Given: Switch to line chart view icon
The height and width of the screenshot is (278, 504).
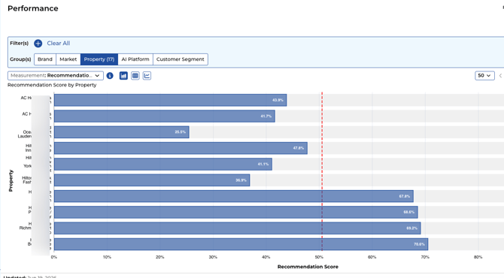Looking at the screenshot, I should coord(147,76).
